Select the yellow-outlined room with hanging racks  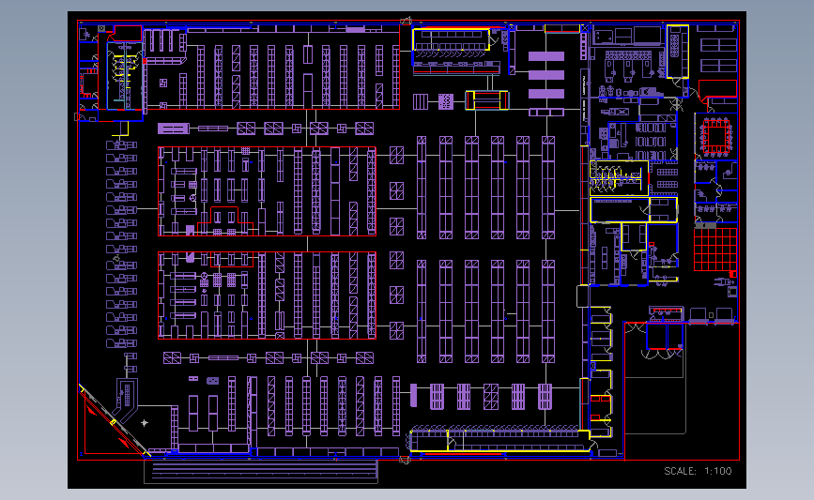coord(619,178)
